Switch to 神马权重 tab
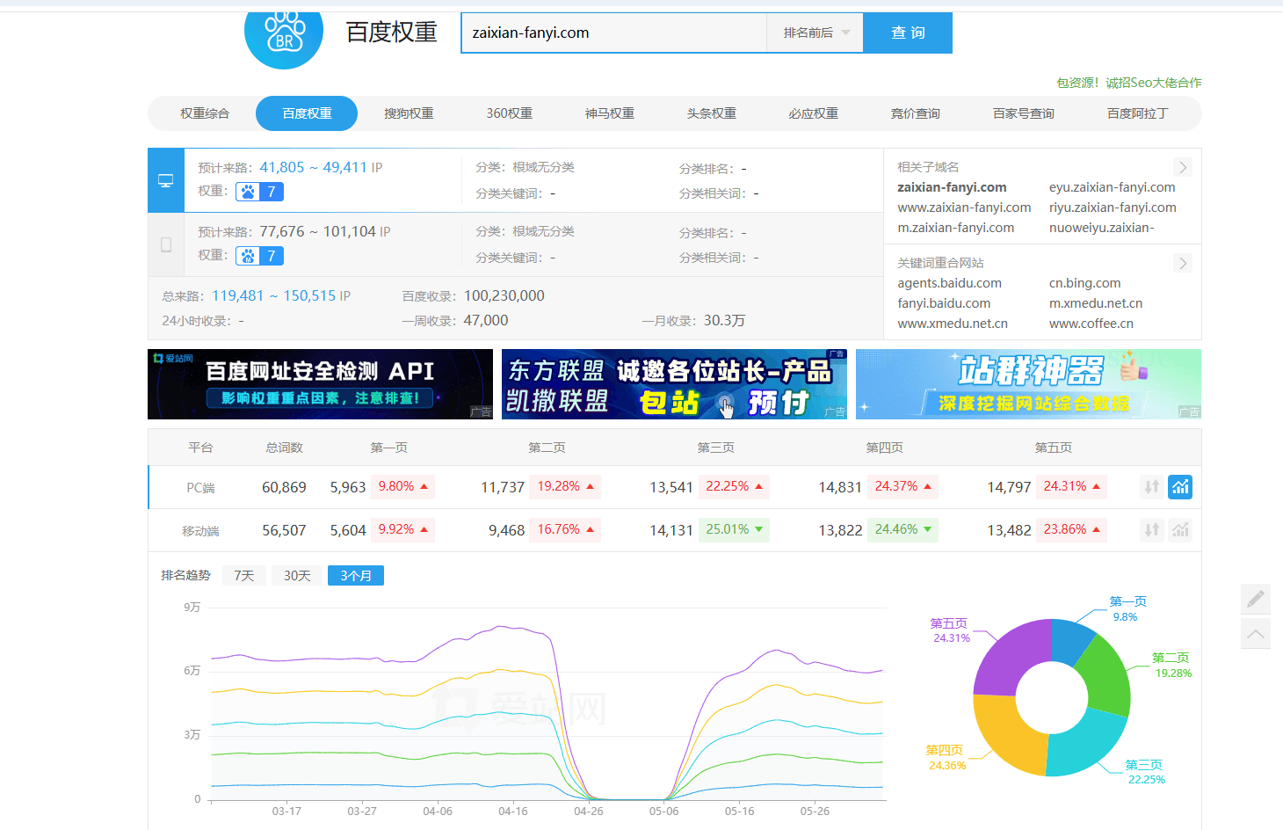Viewport: 1283px width, 830px height. click(x=610, y=113)
